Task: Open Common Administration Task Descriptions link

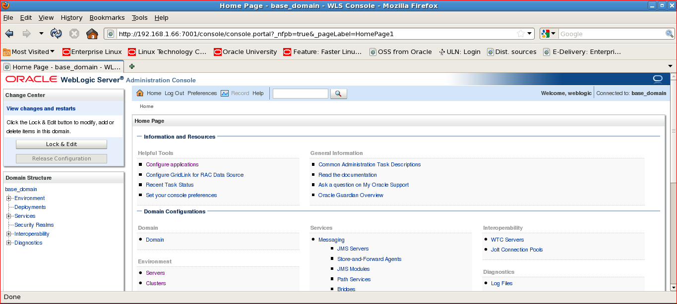Action: click(x=369, y=164)
